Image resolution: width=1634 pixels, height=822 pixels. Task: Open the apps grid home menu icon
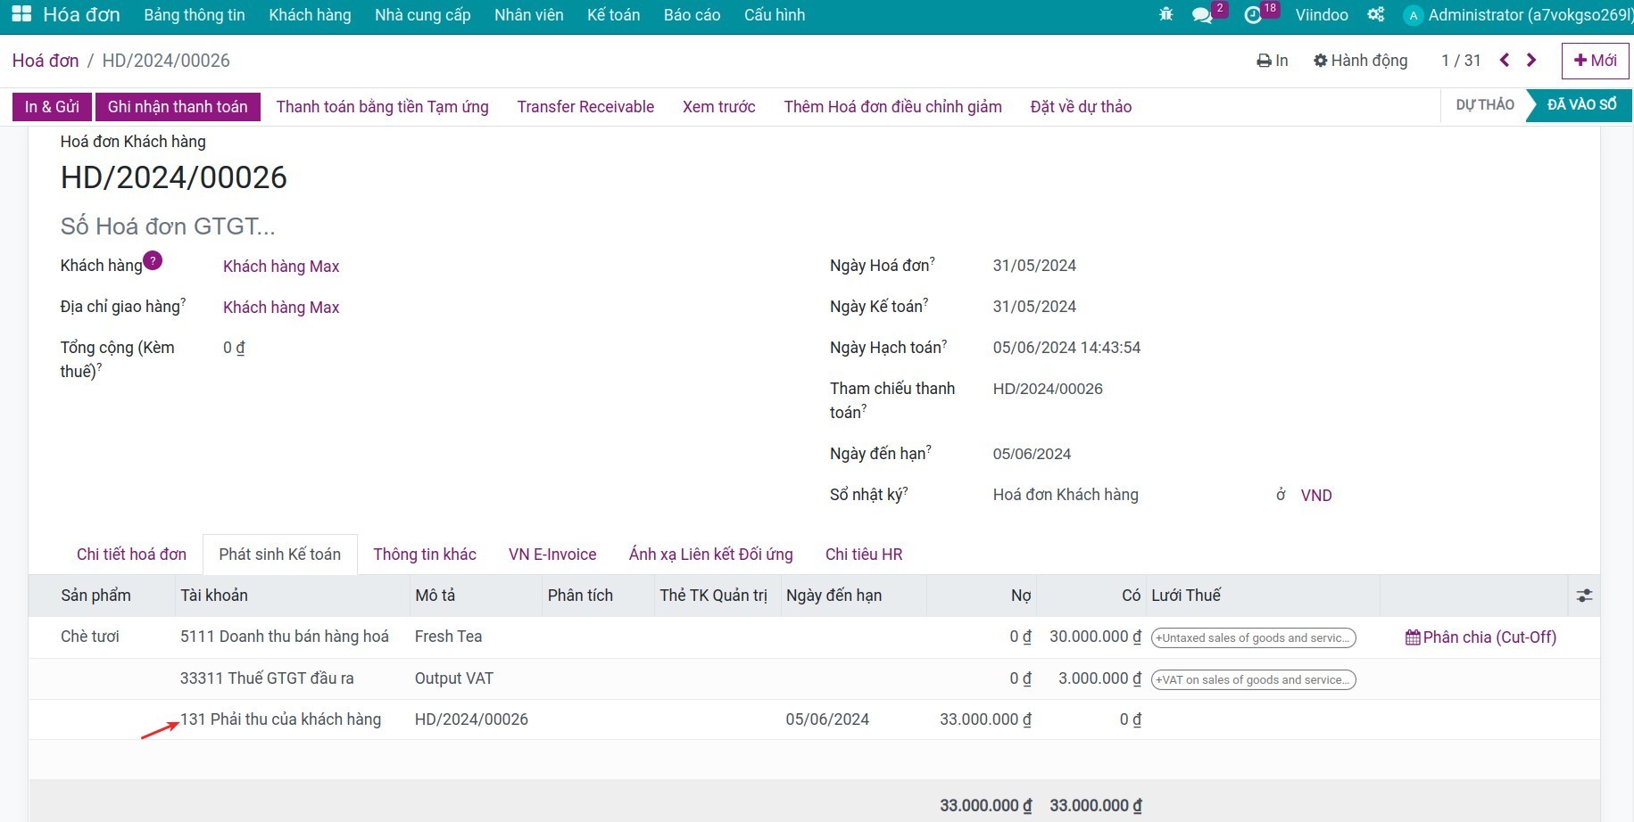tap(21, 14)
